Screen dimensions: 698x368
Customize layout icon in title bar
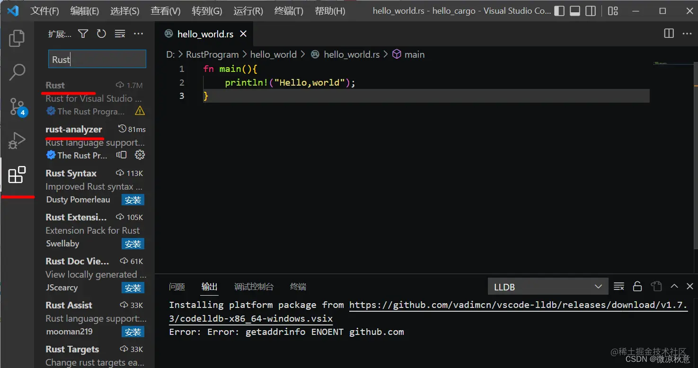point(613,11)
